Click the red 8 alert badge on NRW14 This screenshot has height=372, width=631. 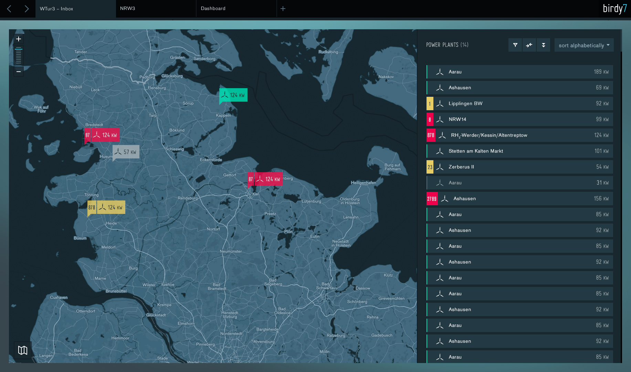[430, 120]
